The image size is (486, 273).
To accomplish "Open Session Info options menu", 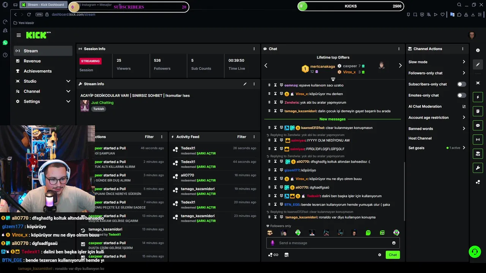I will (x=254, y=49).
